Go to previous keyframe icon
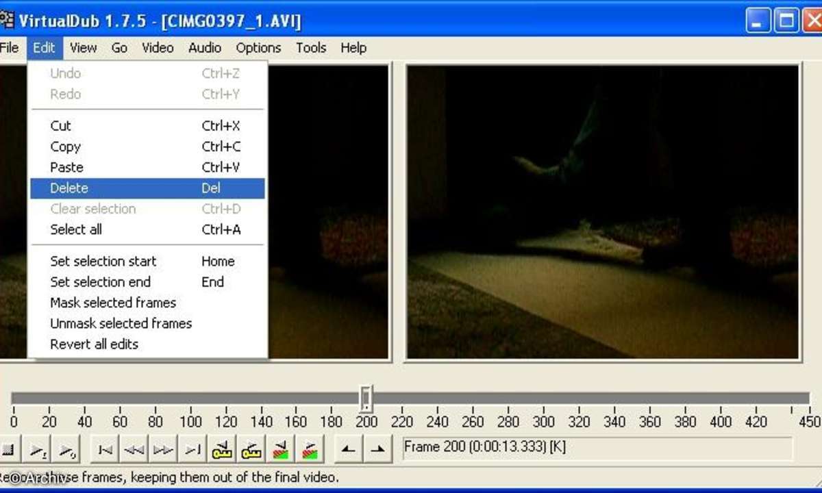 click(x=222, y=450)
